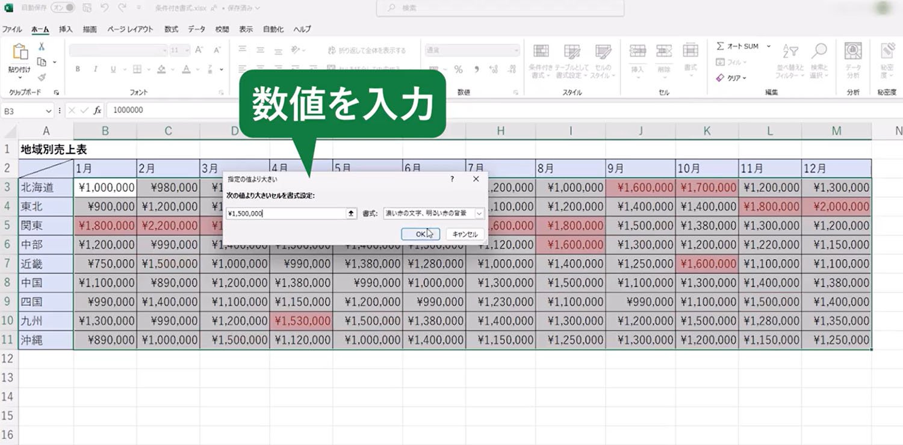
Task: Click the undo arrow icon
Action: 104,8
